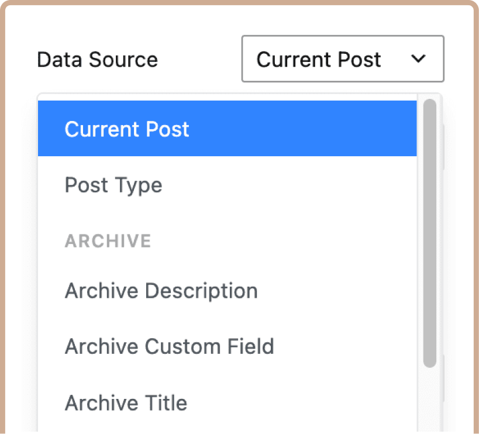Click the Archive Custom Field list entry
The height and width of the screenshot is (434, 479).
click(228, 346)
